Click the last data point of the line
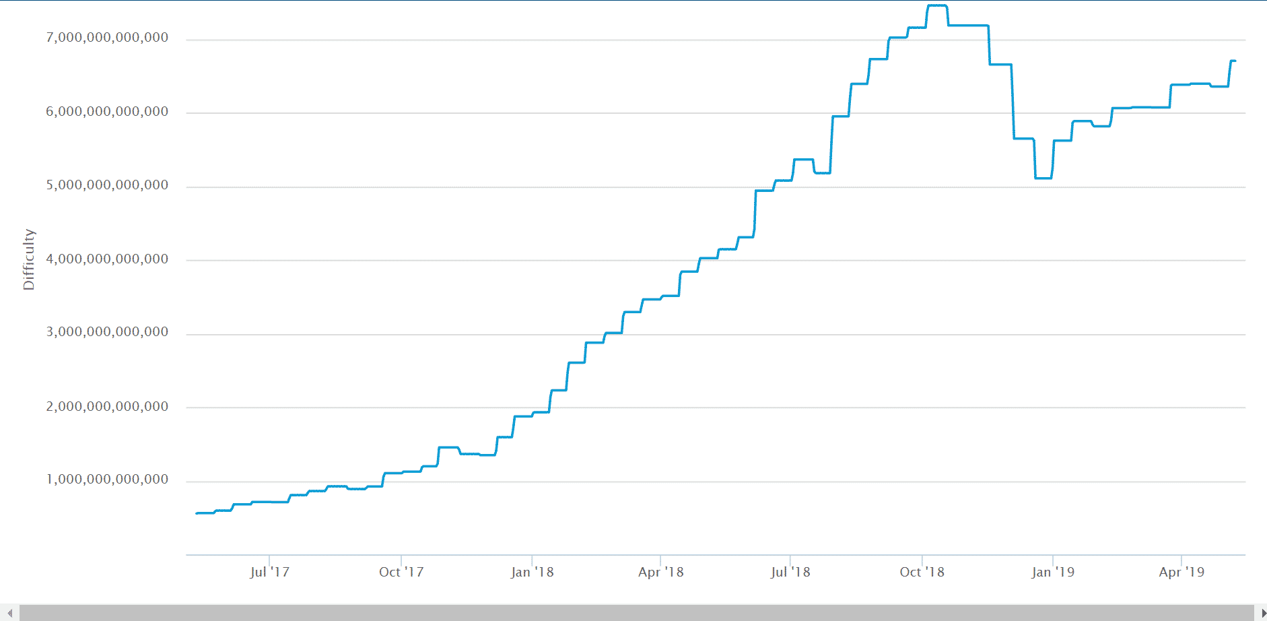 tap(1235, 61)
